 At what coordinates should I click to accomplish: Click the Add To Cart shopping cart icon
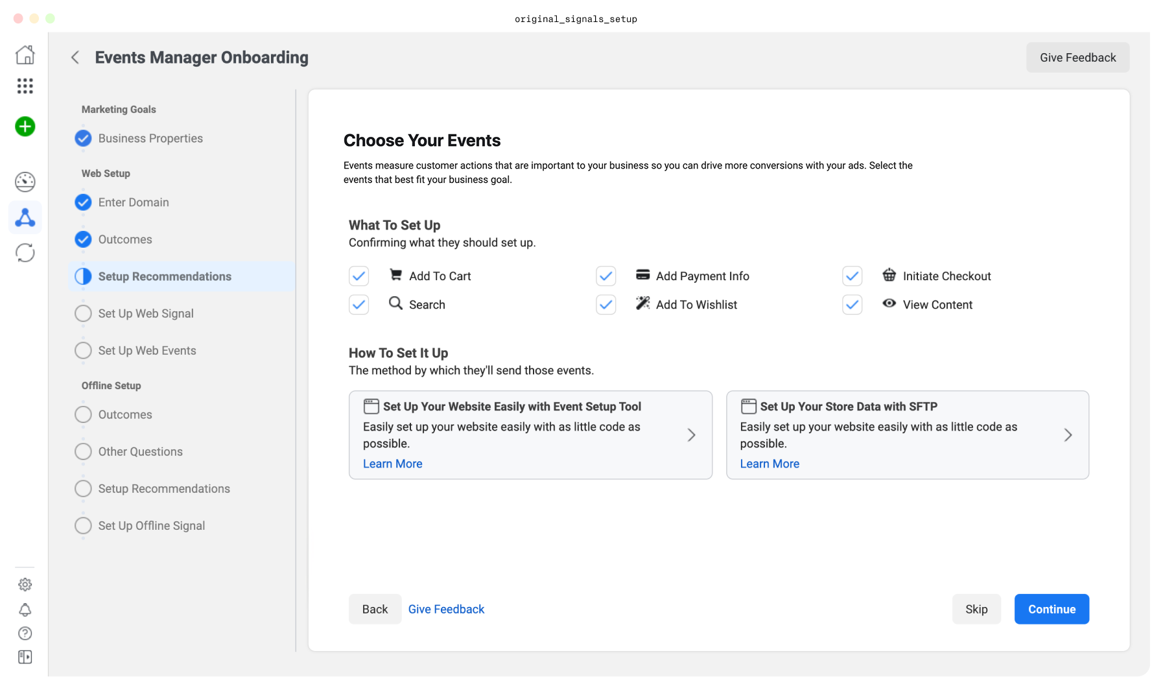click(395, 275)
